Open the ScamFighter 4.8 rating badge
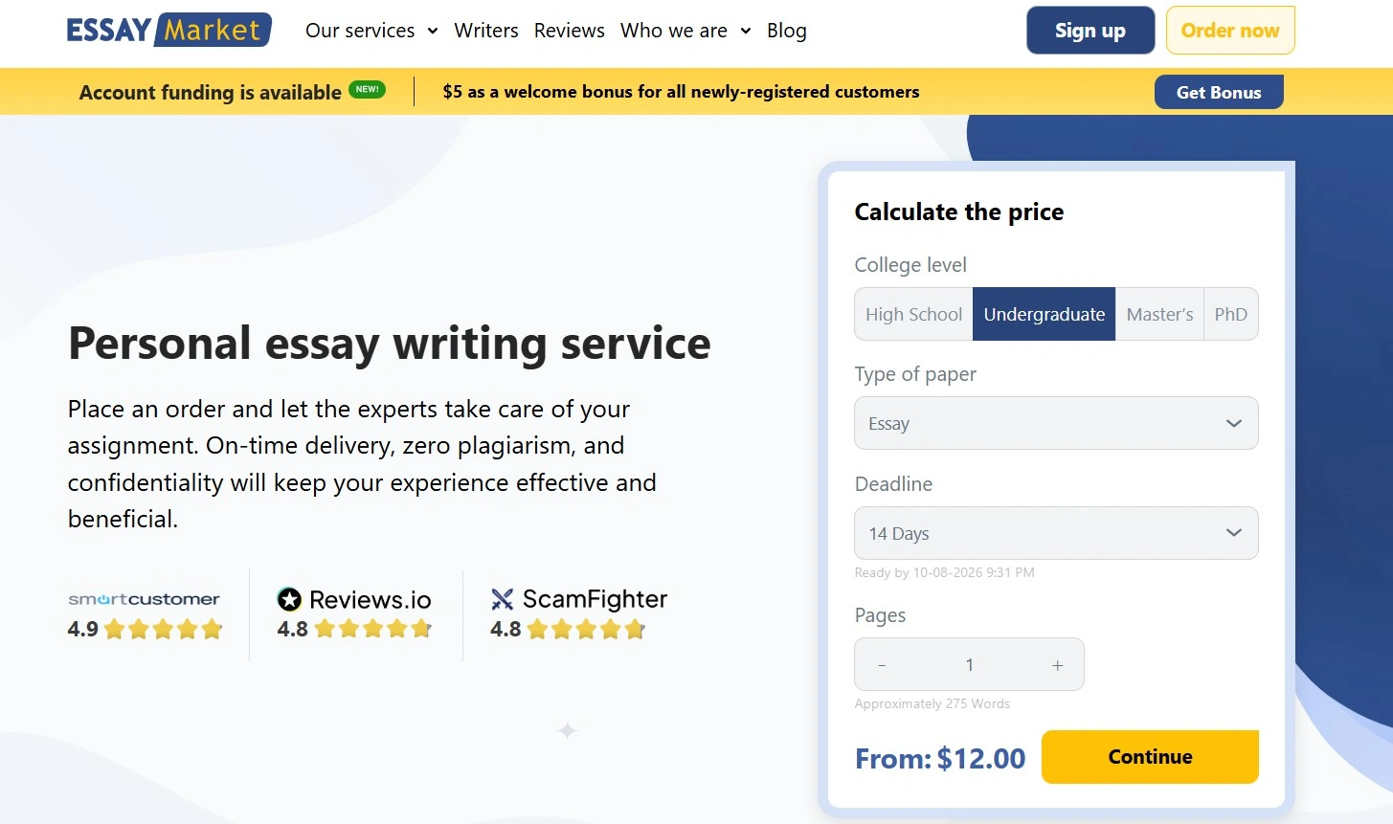 click(578, 614)
